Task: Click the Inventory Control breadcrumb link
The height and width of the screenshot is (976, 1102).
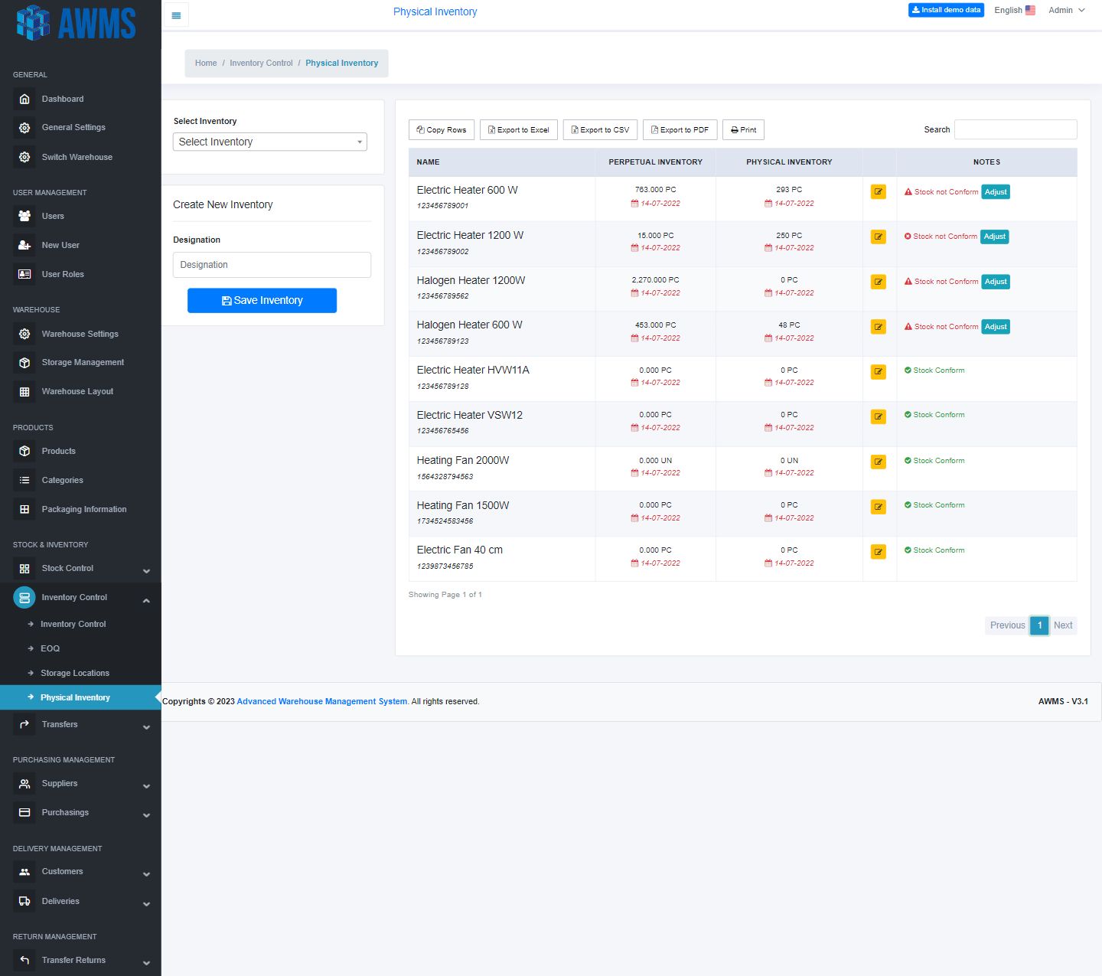Action: pyautogui.click(x=261, y=63)
